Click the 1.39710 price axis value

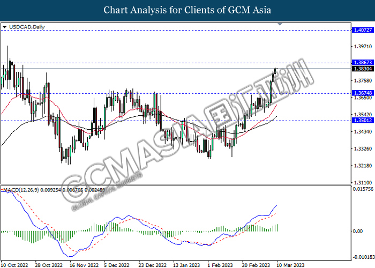[x=363, y=47]
